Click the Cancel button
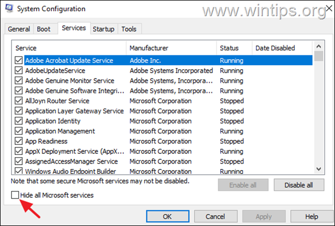This screenshot has width=335, height=226. [215, 216]
